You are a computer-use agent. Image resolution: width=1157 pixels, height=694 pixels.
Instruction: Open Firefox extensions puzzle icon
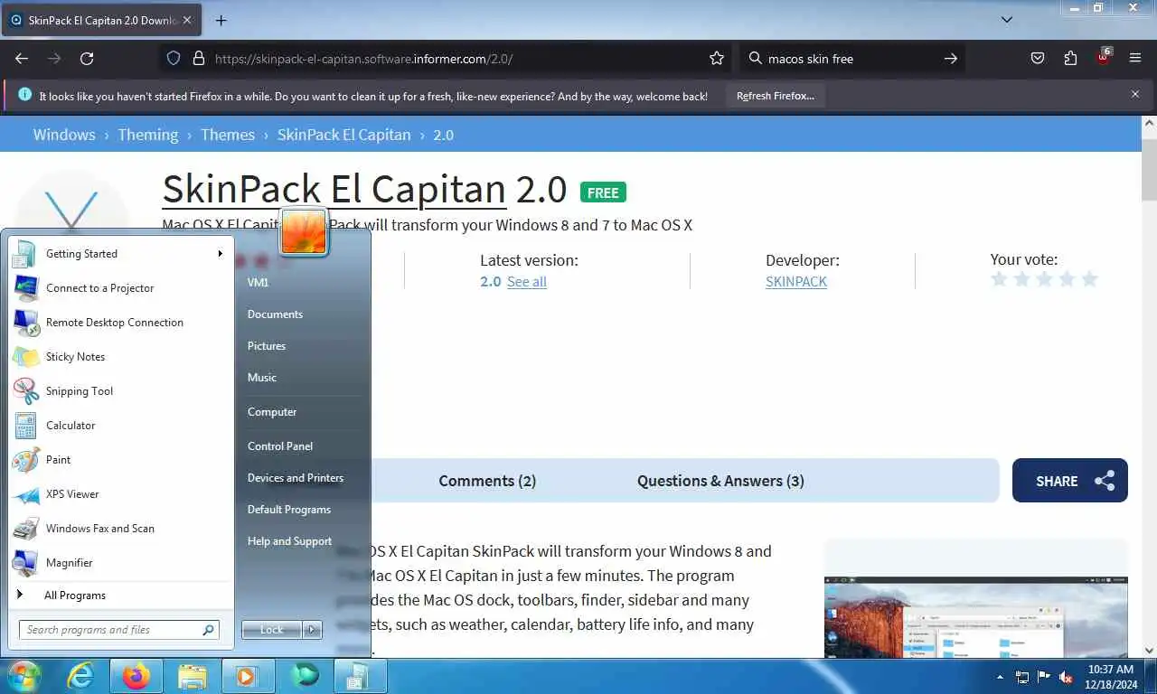pos(1070,59)
